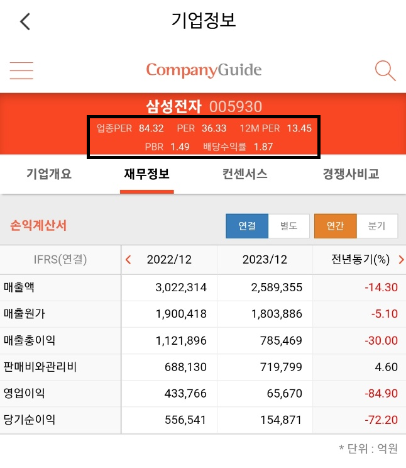Select the 판매비와관리비 row label
406x468 pixels.
click(x=40, y=367)
